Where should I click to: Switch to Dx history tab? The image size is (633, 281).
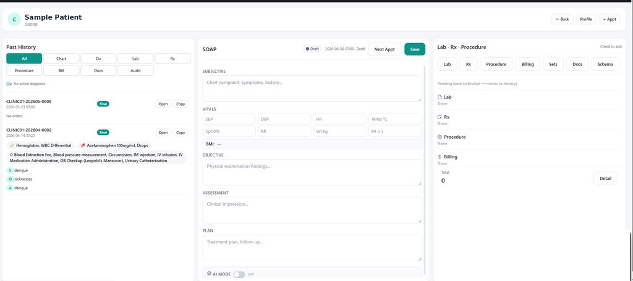98,59
